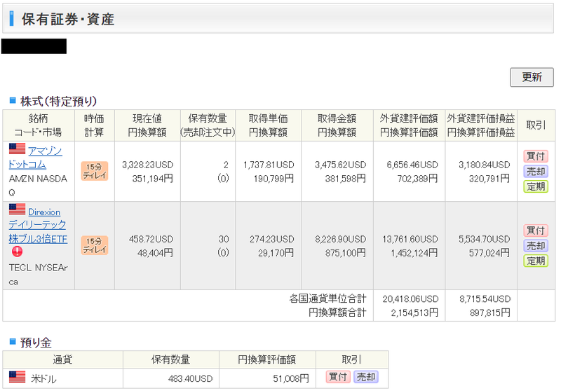The height and width of the screenshot is (391, 561).
Task: Select the 8,715.54USD total profit
Action: 485,299
